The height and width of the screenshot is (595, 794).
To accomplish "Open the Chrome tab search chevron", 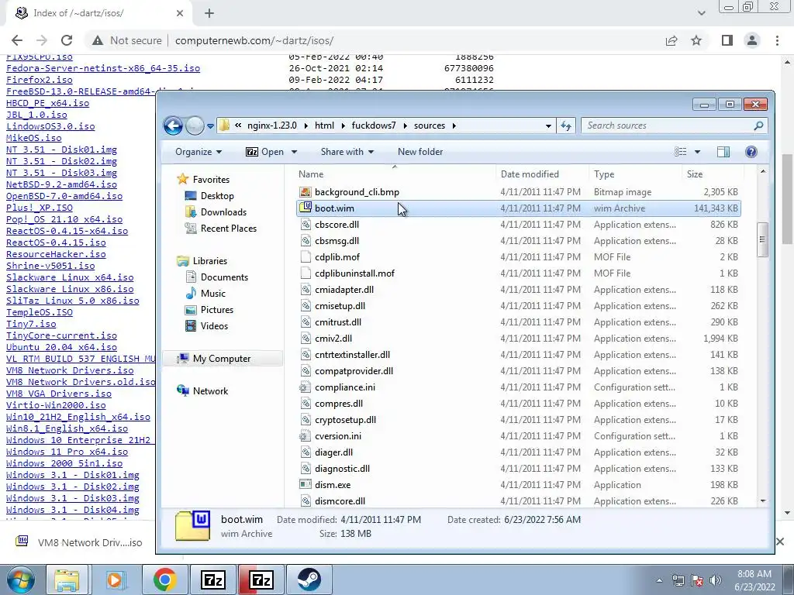I will pos(701,13).
